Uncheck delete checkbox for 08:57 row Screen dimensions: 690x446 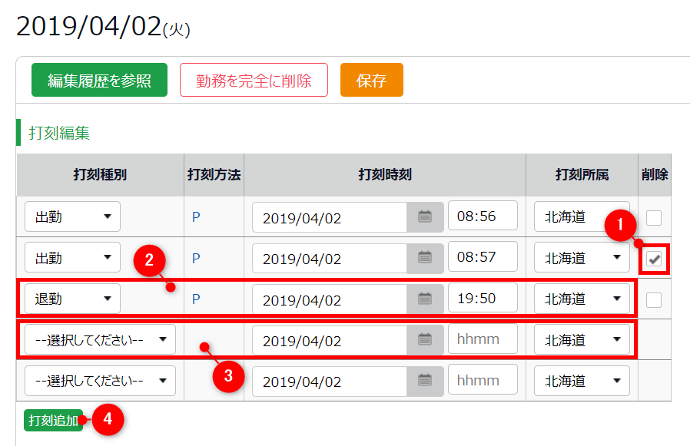[654, 259]
